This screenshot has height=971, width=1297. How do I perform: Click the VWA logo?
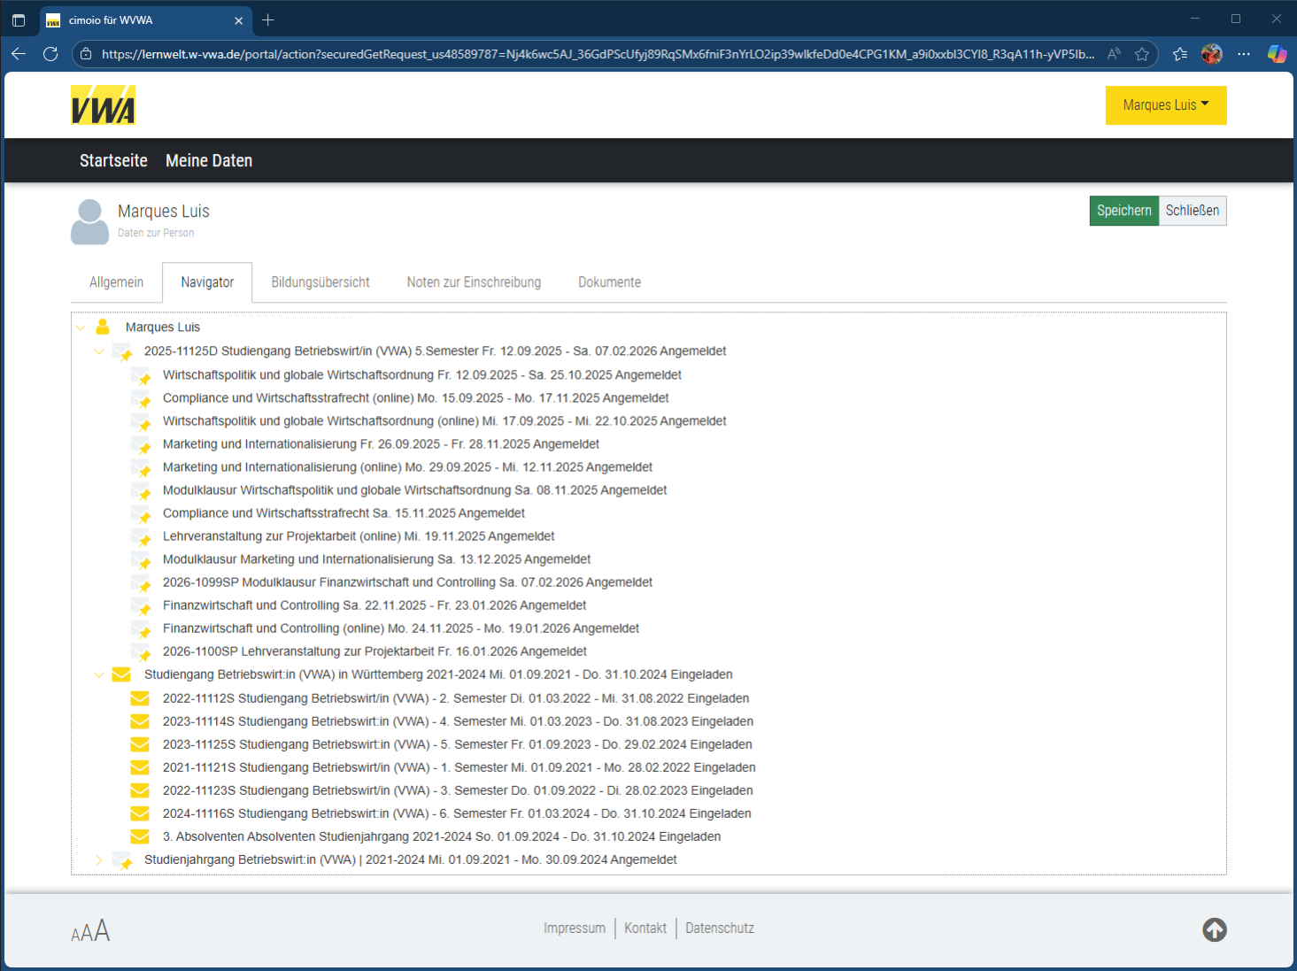pyautogui.click(x=103, y=105)
